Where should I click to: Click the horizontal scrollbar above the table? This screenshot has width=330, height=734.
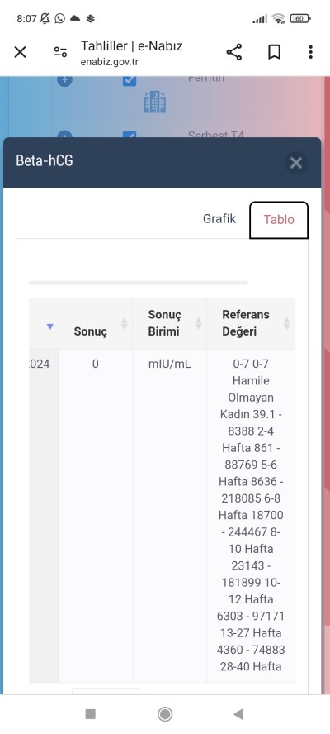click(x=139, y=283)
